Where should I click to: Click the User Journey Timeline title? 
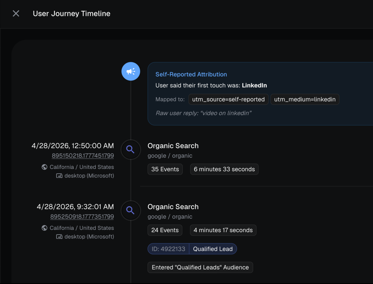(x=72, y=14)
